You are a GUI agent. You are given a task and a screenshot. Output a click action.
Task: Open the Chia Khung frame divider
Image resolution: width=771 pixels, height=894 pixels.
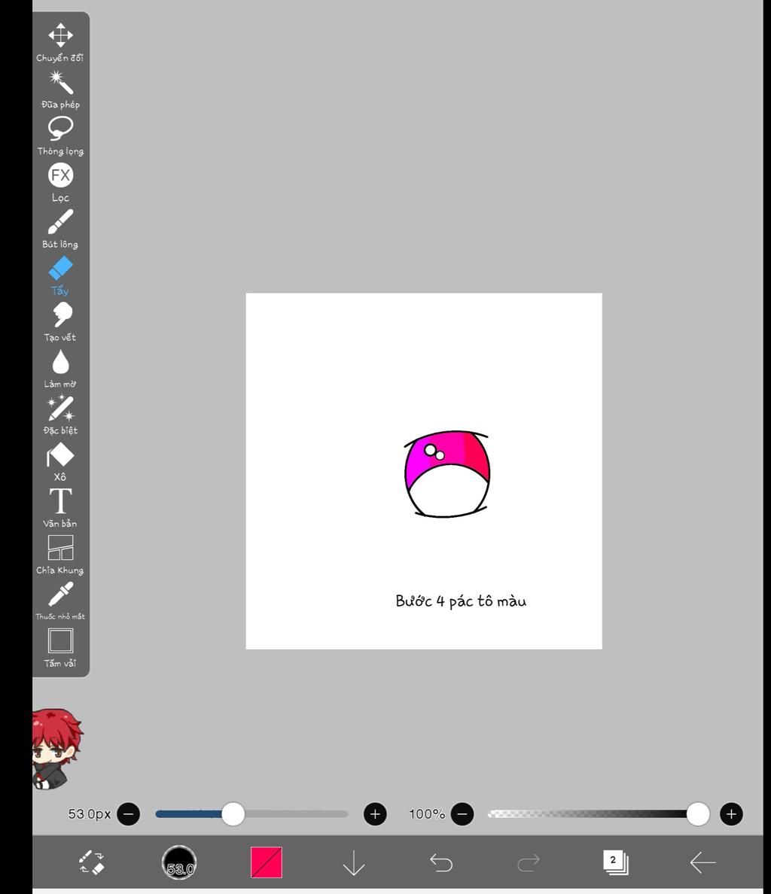point(59,548)
